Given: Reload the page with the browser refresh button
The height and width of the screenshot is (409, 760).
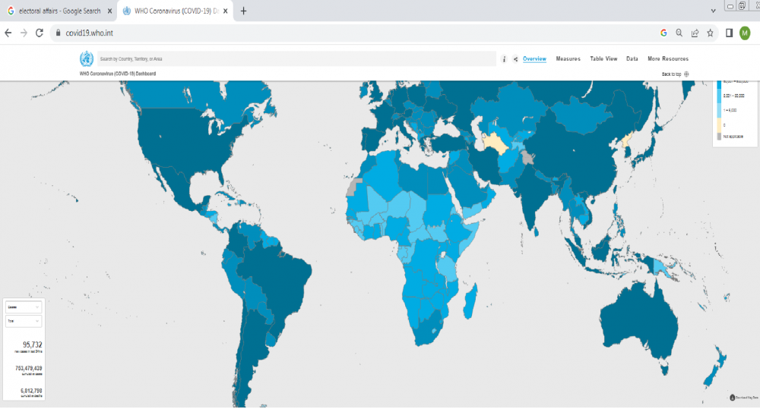Looking at the screenshot, I should pyautogui.click(x=40, y=33).
